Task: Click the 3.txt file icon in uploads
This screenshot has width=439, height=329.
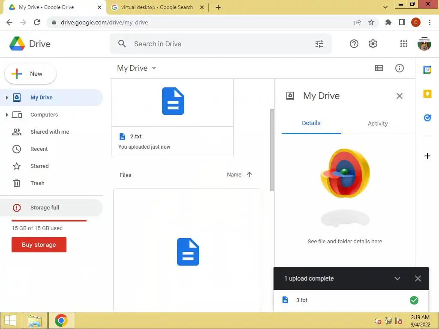Action: [x=285, y=300]
